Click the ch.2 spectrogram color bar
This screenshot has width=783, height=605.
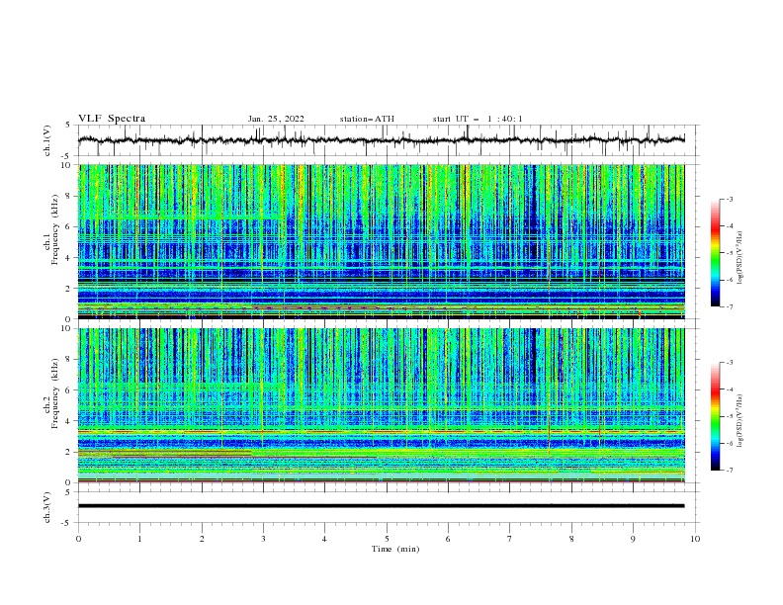click(715, 416)
